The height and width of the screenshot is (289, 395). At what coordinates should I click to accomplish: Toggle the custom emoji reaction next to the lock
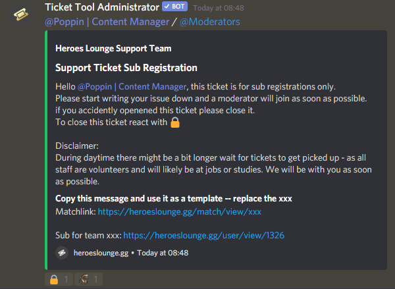pyautogui.click(x=88, y=279)
